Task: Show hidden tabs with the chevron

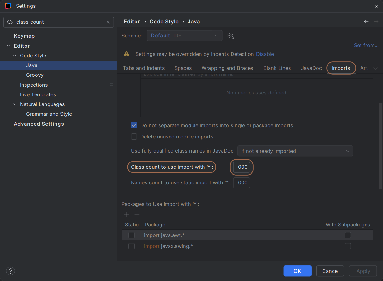Action: [x=375, y=68]
